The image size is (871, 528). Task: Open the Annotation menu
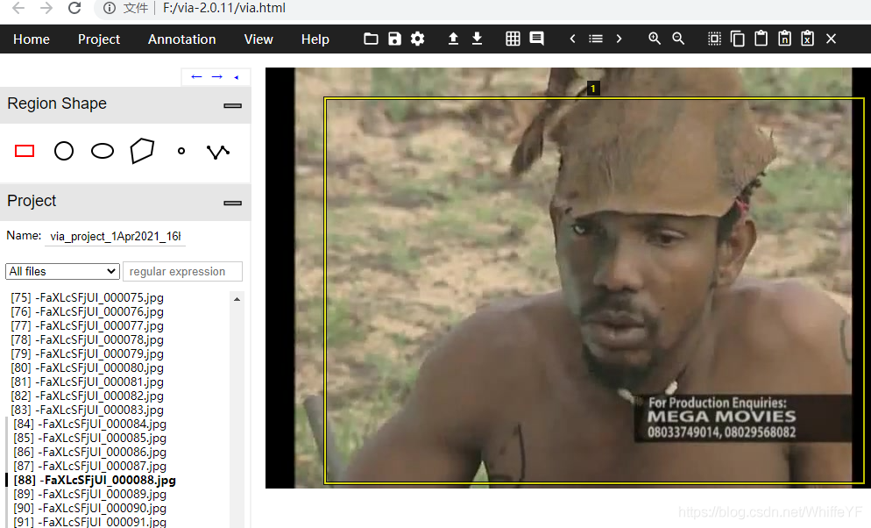click(181, 39)
